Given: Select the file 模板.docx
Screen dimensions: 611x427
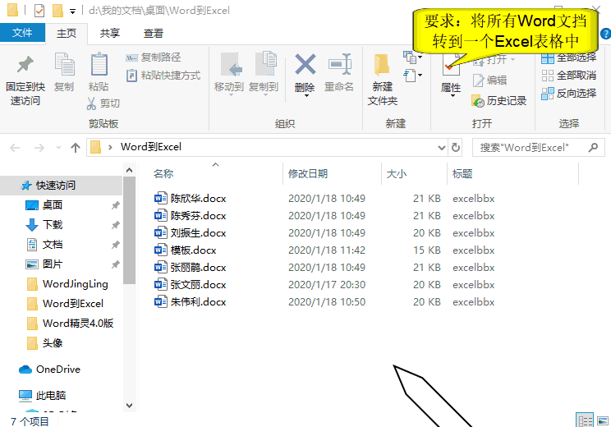Looking at the screenshot, I should 193,250.
